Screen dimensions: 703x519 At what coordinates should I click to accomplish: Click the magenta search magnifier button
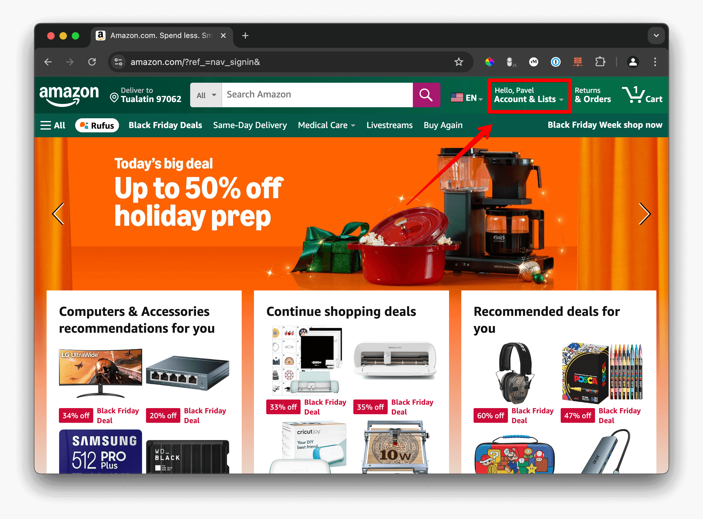pyautogui.click(x=426, y=95)
